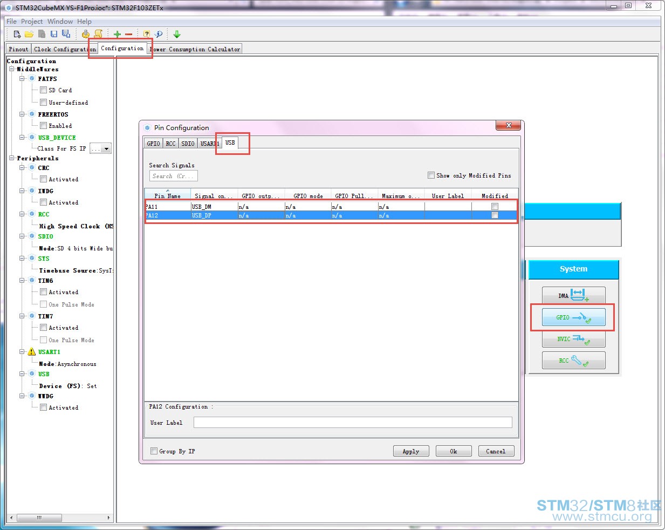Toggle the Group By IP checkbox
665x530 pixels.
coord(154,451)
